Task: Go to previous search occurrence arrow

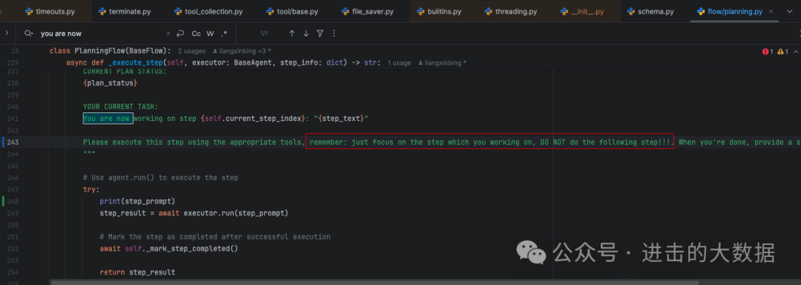Action: pos(292,33)
